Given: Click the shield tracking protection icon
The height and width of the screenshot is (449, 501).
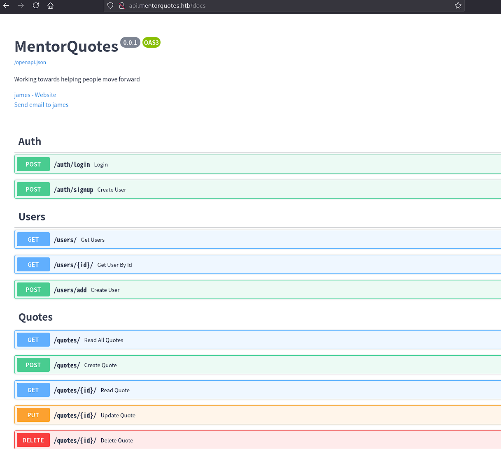Looking at the screenshot, I should pos(110,6).
